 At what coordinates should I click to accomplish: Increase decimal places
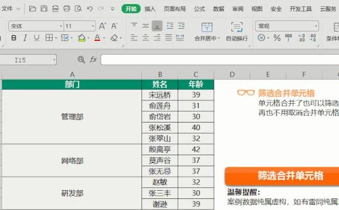[302, 38]
